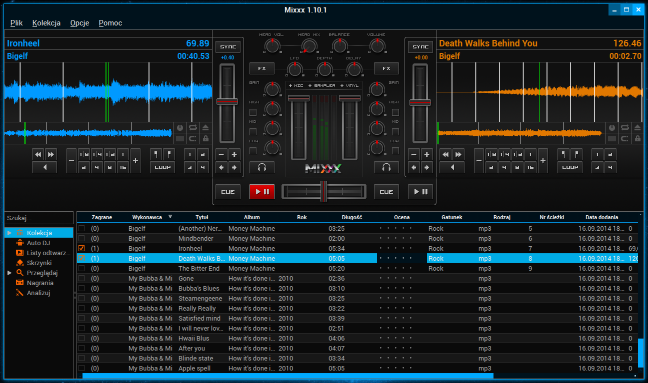Click beatgrid bars icon on orange deck
648x383 pixels.
click(x=612, y=139)
